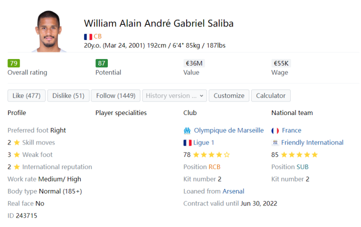The width and height of the screenshot is (361, 227).
Task: Click the Skill moves star icon
Action: 17,142
